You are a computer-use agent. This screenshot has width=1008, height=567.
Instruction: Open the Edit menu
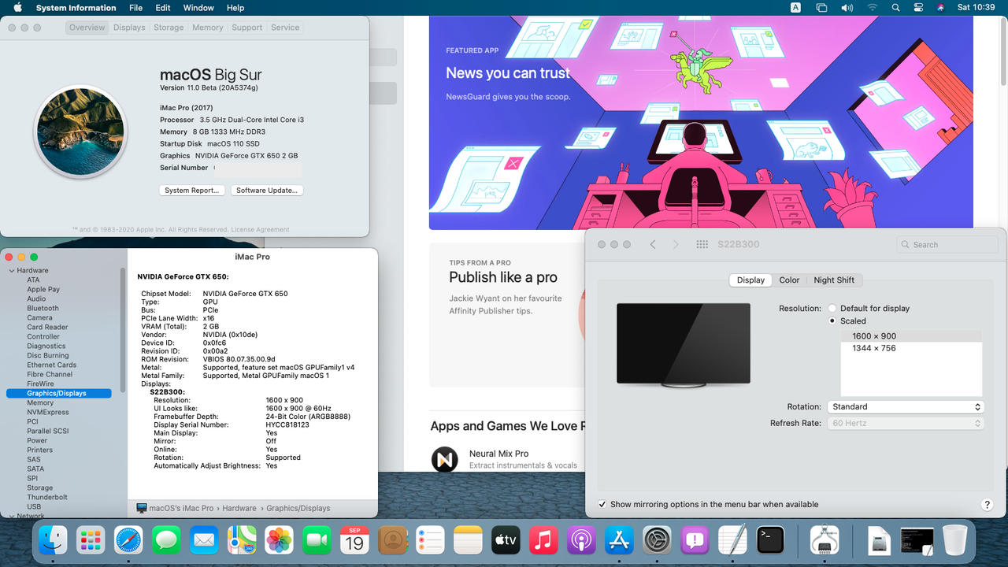click(163, 8)
